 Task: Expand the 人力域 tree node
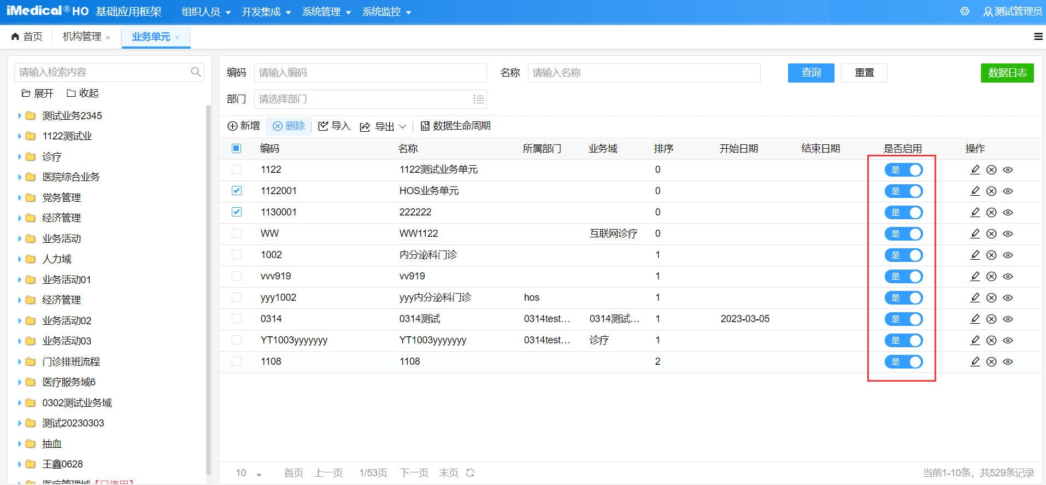coord(20,259)
